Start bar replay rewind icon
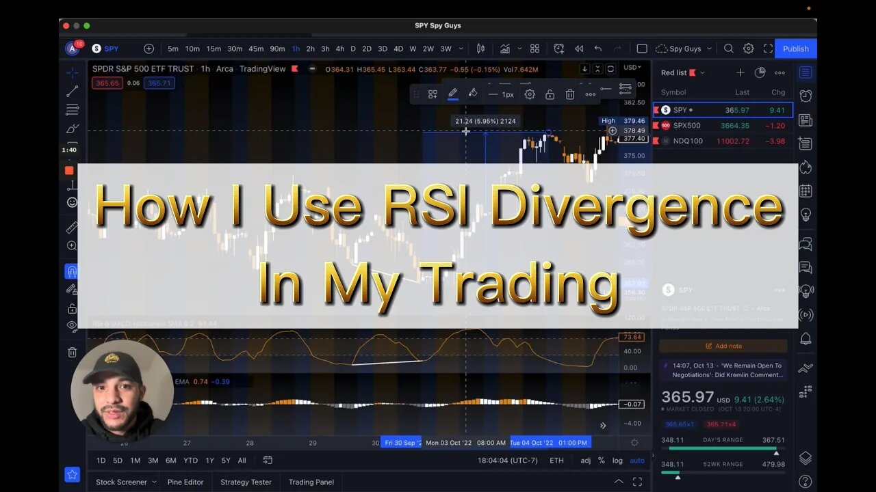The image size is (876, 492). 579,49
